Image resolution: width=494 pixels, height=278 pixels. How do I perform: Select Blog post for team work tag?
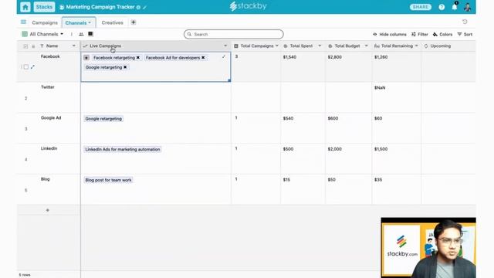click(x=108, y=180)
